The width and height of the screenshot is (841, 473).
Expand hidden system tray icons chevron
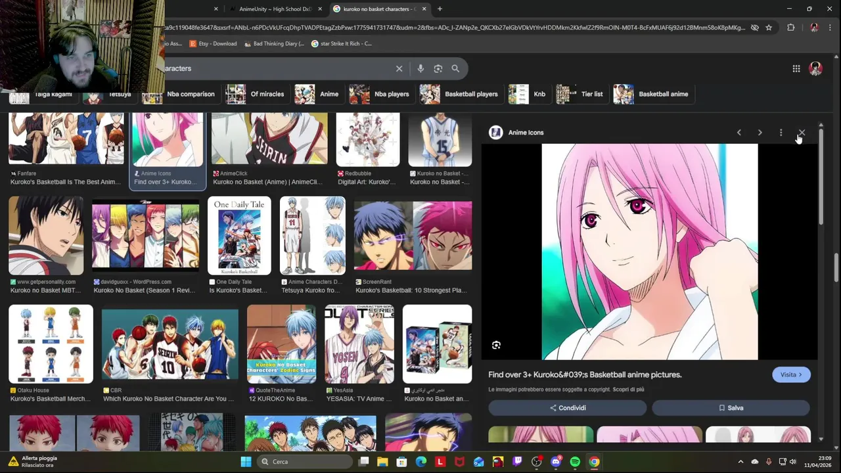(x=740, y=462)
